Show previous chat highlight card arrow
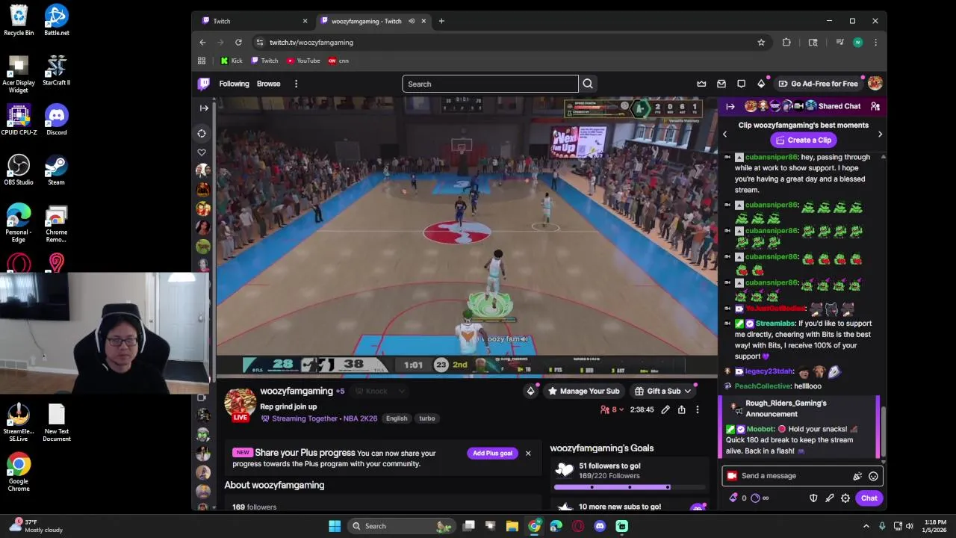Viewport: 956px width, 538px height. point(724,134)
